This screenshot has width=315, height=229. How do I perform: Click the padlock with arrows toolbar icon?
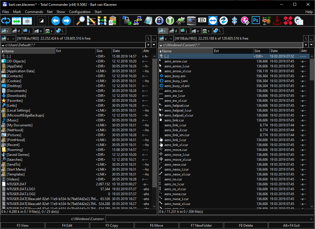(127, 21)
